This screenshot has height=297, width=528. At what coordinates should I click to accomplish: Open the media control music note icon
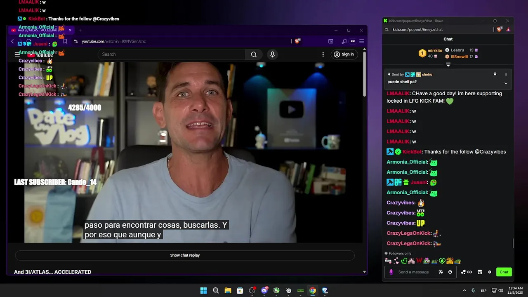coord(344,41)
